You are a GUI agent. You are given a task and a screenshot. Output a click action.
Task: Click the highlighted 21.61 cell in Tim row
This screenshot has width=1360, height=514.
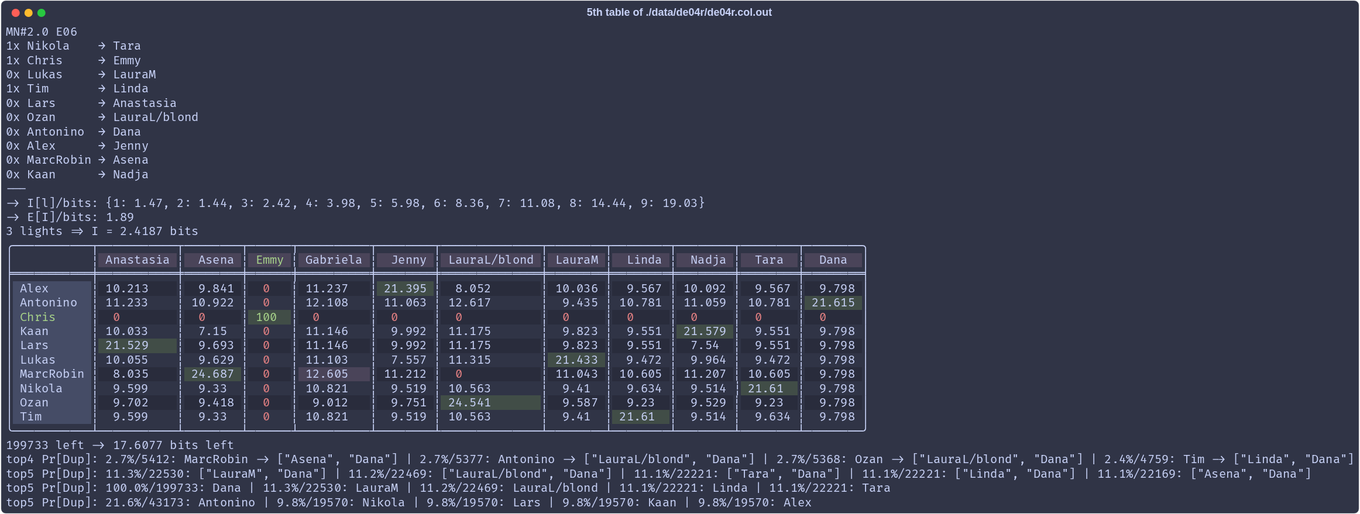(x=641, y=416)
